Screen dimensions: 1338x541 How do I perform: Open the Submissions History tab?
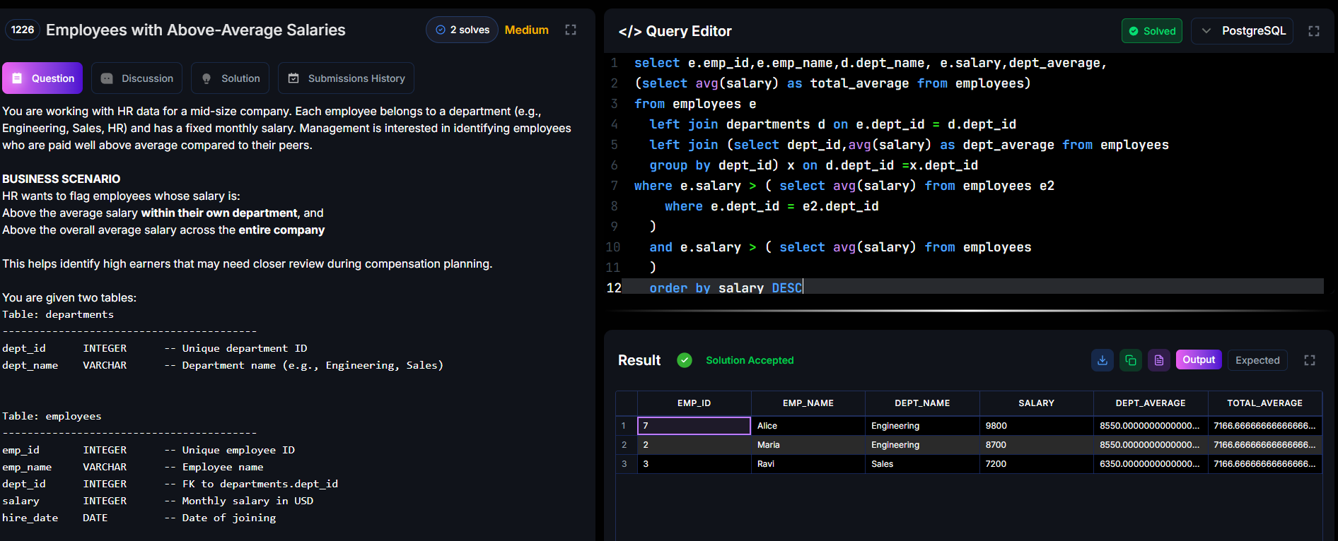click(346, 78)
